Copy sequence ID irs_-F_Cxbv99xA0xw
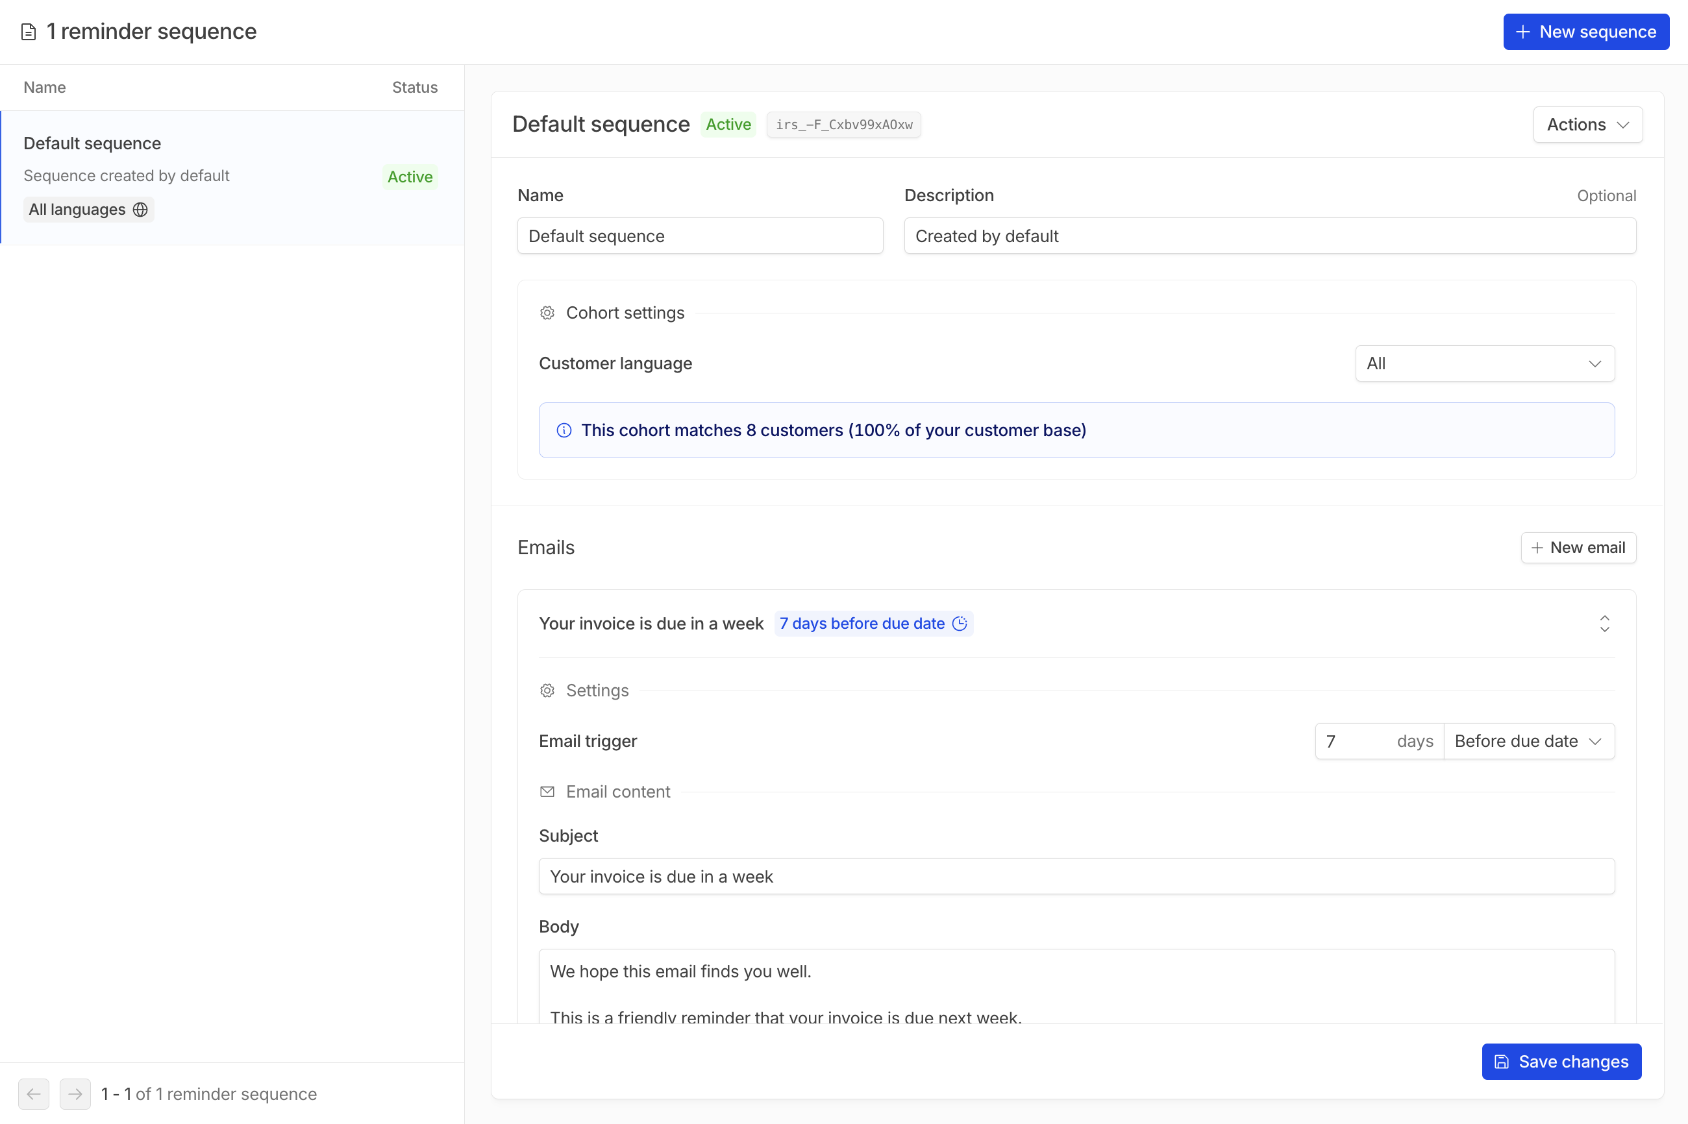Image resolution: width=1688 pixels, height=1124 pixels. [x=843, y=125]
